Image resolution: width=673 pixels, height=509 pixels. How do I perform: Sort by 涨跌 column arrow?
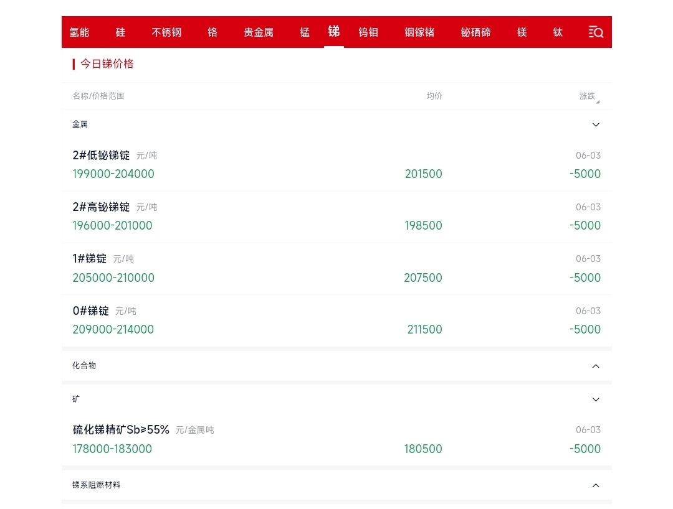click(598, 102)
